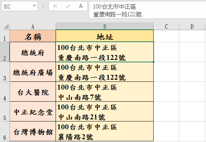The image size is (206, 142).
Task: Click the three-dot formula bar resize handle
Action: (x=43, y=6)
